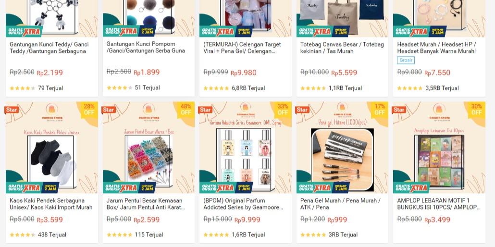
Task: Select the Amplop Lebaran product image
Action: coord(439,161)
